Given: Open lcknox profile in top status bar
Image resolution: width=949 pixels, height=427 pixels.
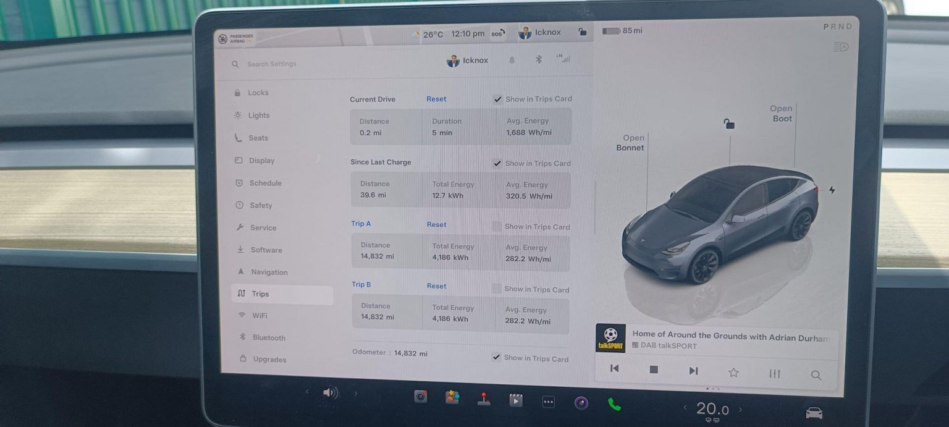Looking at the screenshot, I should [539, 33].
